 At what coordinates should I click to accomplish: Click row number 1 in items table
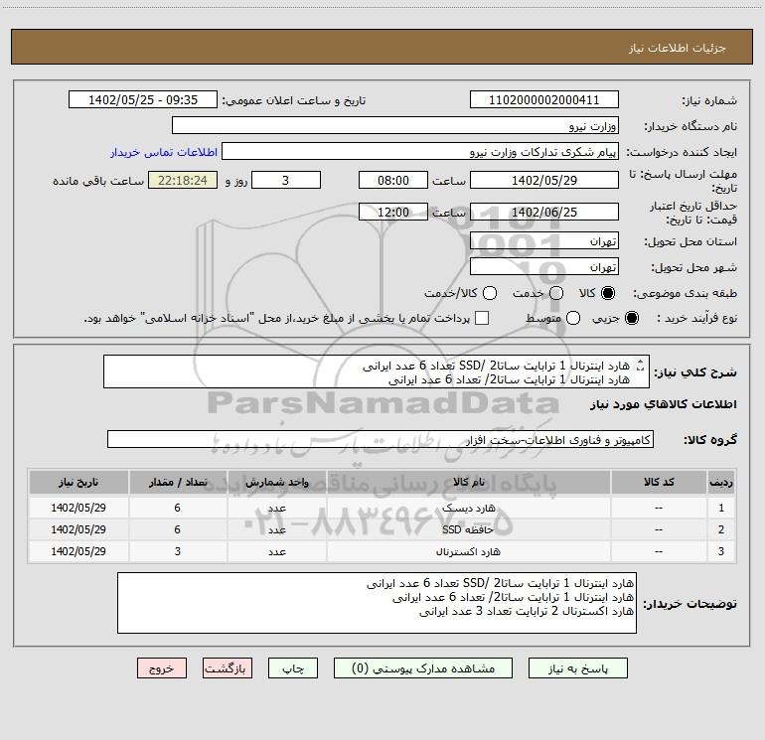pyautogui.click(x=721, y=508)
